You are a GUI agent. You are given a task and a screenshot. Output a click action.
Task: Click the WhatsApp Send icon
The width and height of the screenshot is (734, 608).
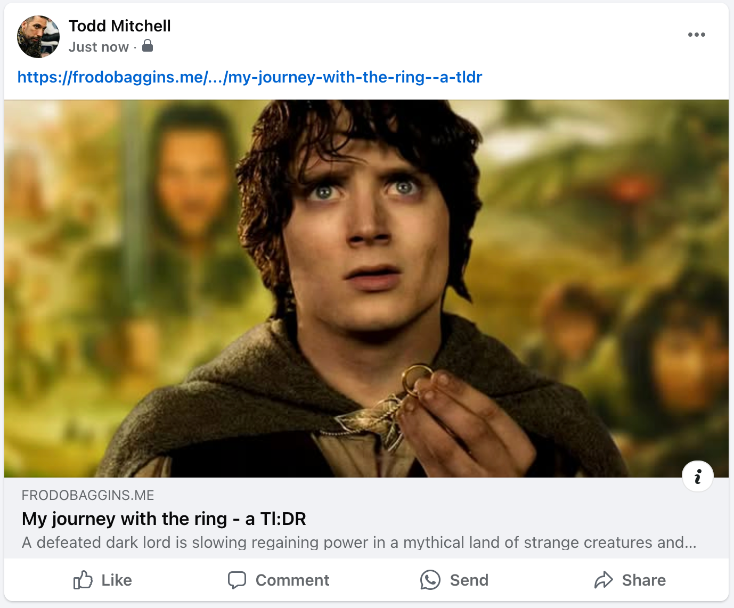click(430, 580)
